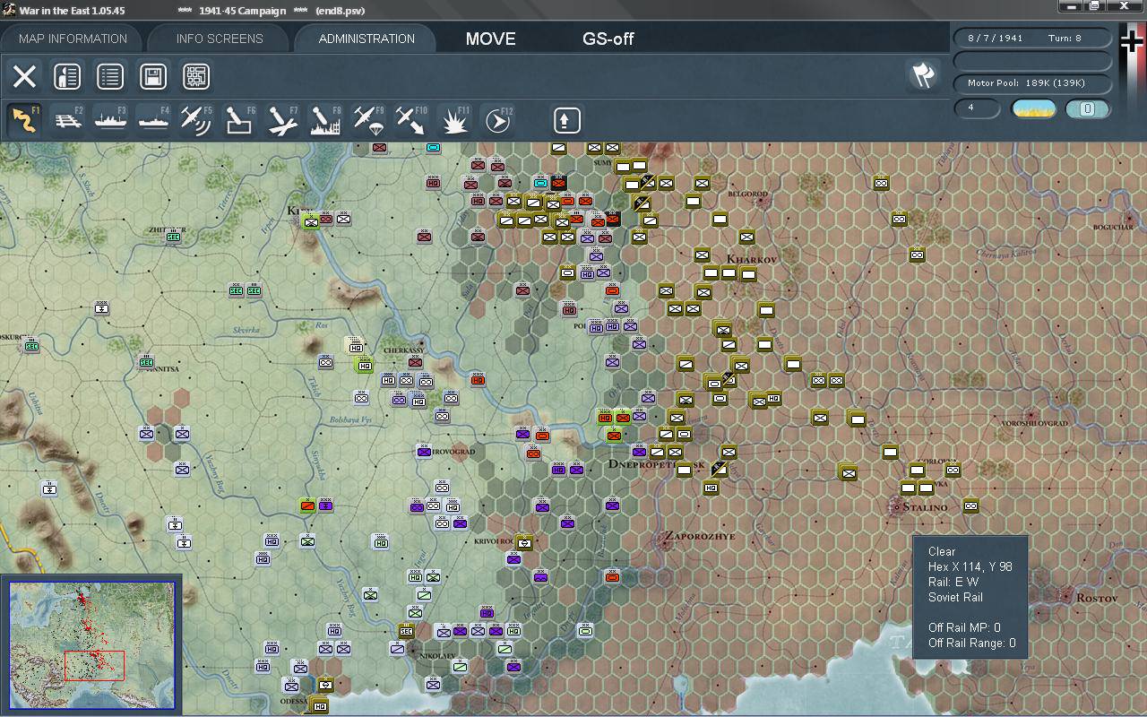Select Bomb Airfield mode (F7)
The image size is (1147, 717).
click(282, 120)
